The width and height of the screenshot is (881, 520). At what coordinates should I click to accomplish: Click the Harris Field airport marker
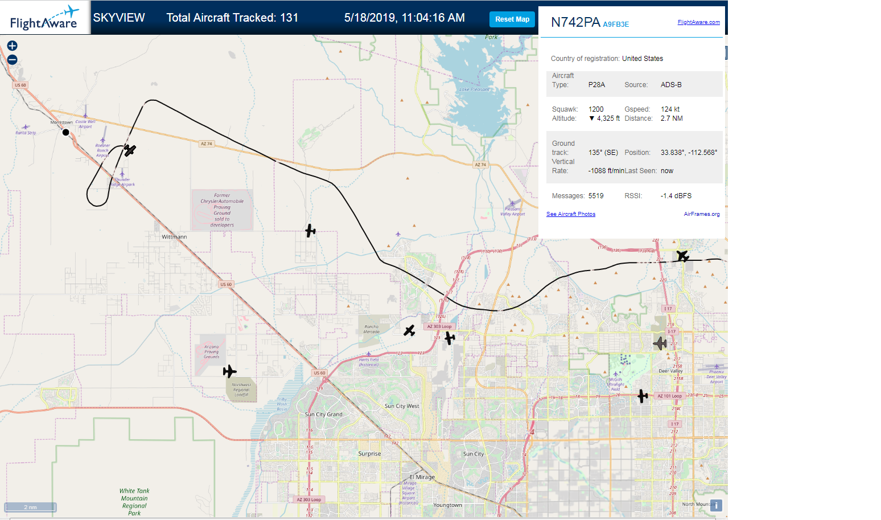[x=369, y=354]
